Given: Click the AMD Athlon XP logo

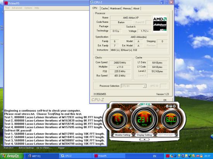Looking at the screenshot, I should tap(160, 24).
